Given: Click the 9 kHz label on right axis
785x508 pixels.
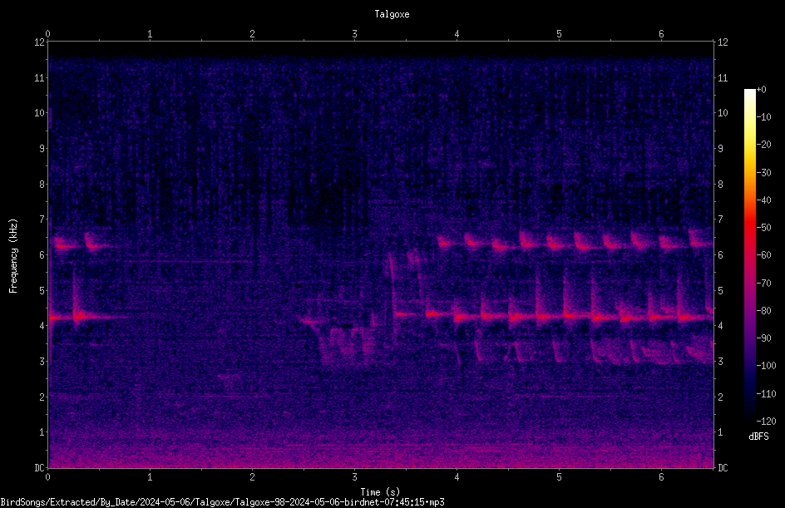Looking at the screenshot, I should (x=720, y=149).
